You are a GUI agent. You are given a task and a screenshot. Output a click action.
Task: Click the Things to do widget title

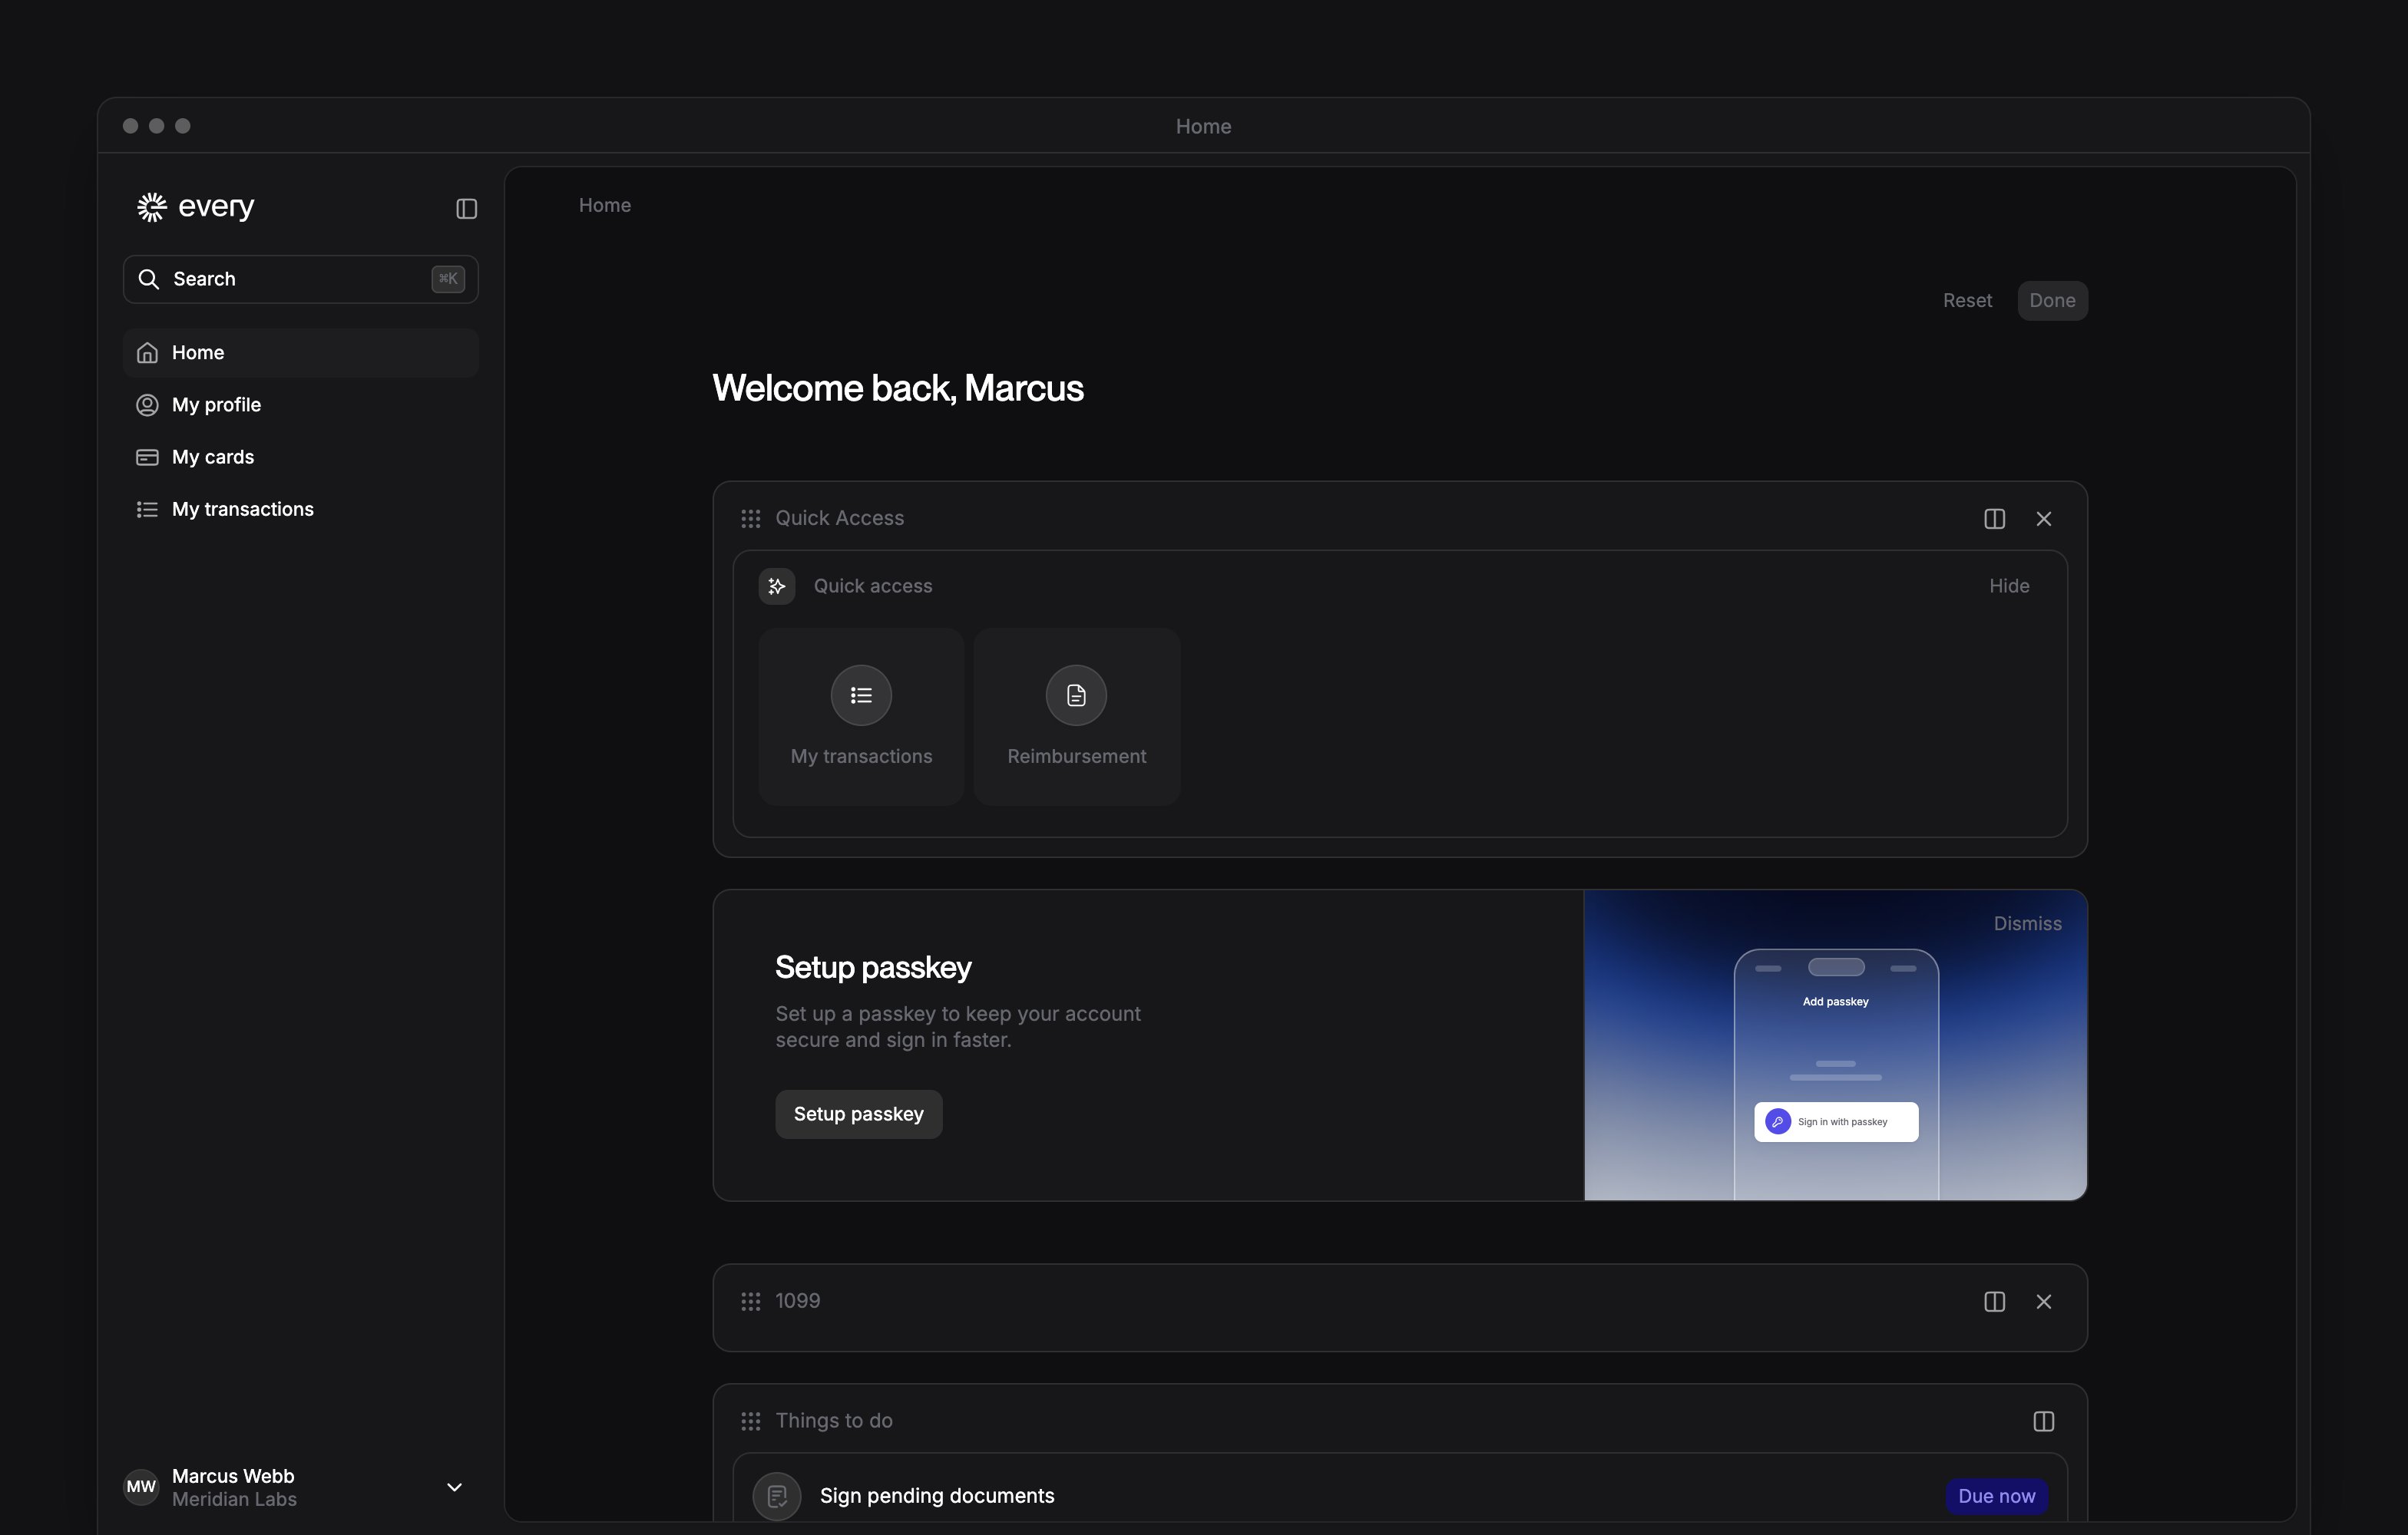(x=834, y=1421)
